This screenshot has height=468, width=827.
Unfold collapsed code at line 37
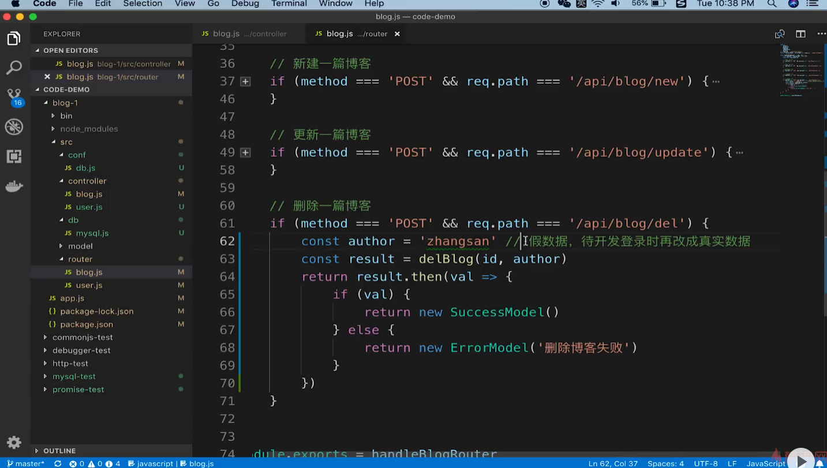tap(245, 81)
